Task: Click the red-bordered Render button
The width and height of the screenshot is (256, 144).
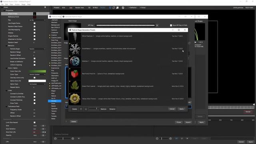Action: pos(248,112)
